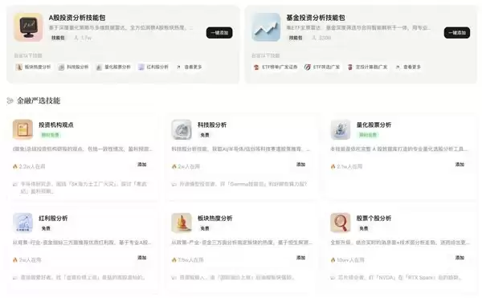This screenshot has height=298, width=482.
Task: Add the 红利股分析 skill via 添加
Action: 141,258
